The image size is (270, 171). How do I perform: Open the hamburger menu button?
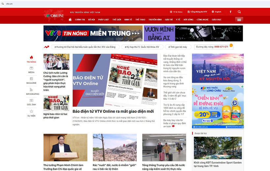239,20
